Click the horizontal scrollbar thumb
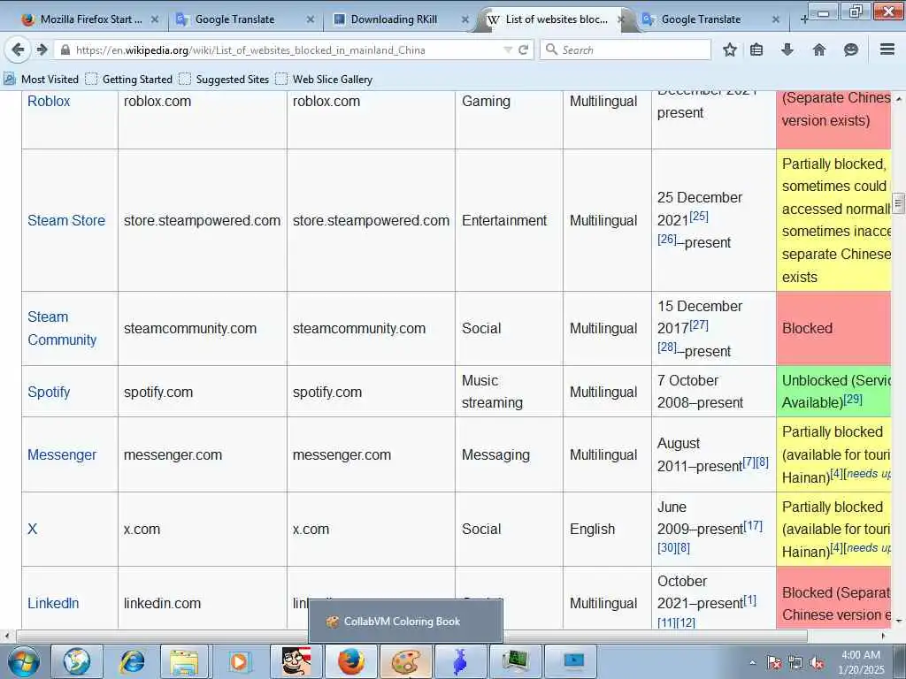Screen dimensions: 906x679 tap(411, 637)
